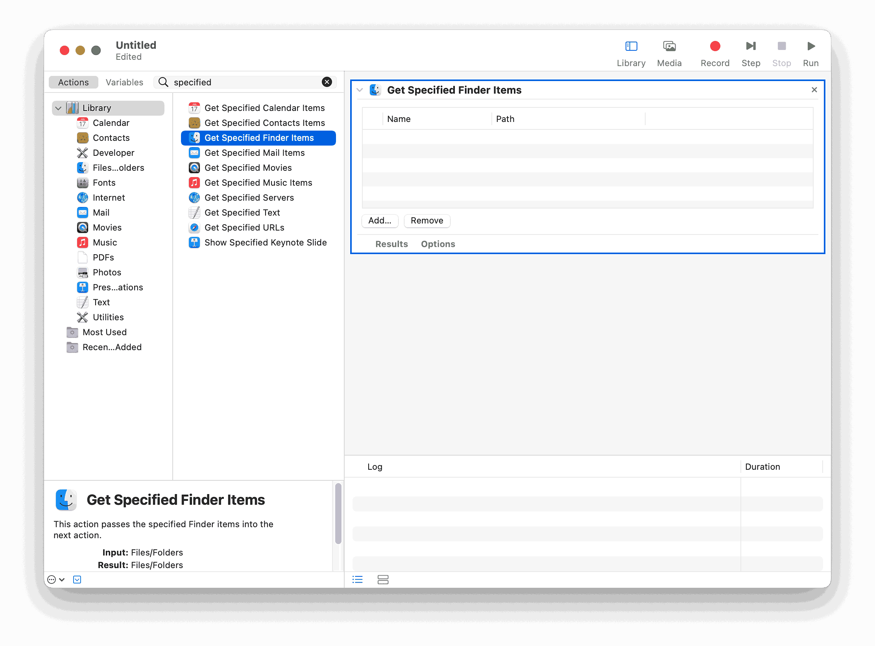The image size is (875, 646).
Task: Hide the Library panel via toolbar icon
Action: (631, 46)
